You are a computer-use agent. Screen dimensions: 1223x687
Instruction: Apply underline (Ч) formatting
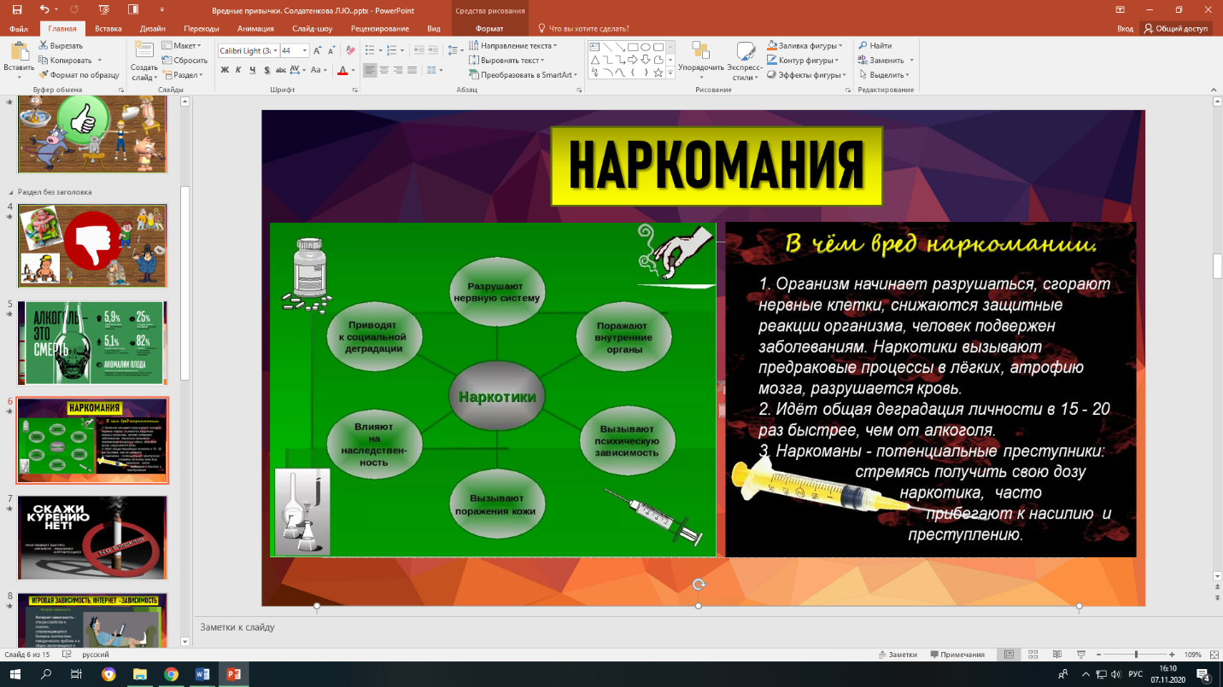click(x=252, y=70)
